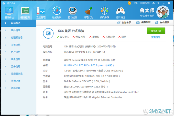This screenshot has height=116, width=174.
Task: Click the ST500DM002-1BD142 hard disk value
Action: point(92,76)
